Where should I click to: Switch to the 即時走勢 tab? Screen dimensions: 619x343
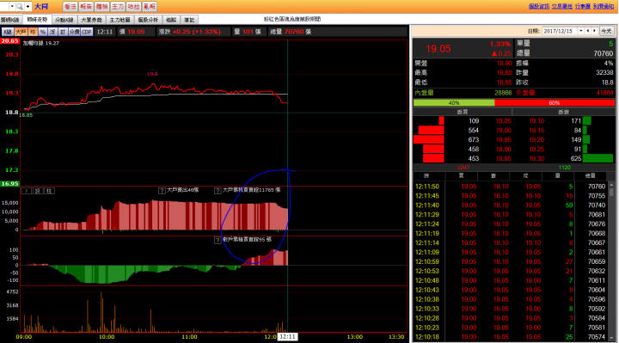coord(37,20)
